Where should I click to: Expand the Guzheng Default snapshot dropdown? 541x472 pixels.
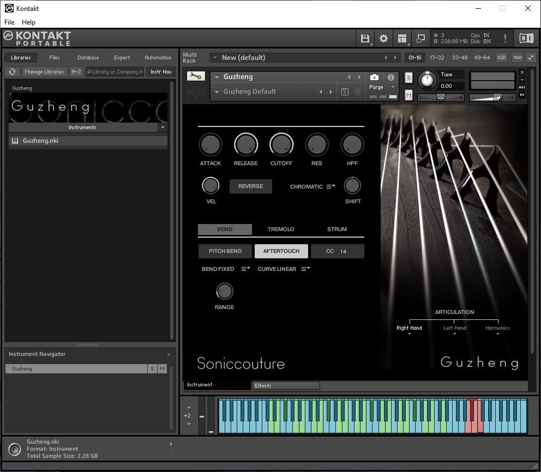coord(217,92)
